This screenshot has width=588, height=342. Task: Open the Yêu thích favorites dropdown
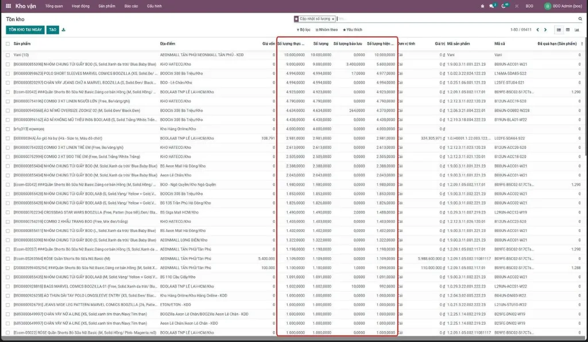tap(353, 30)
